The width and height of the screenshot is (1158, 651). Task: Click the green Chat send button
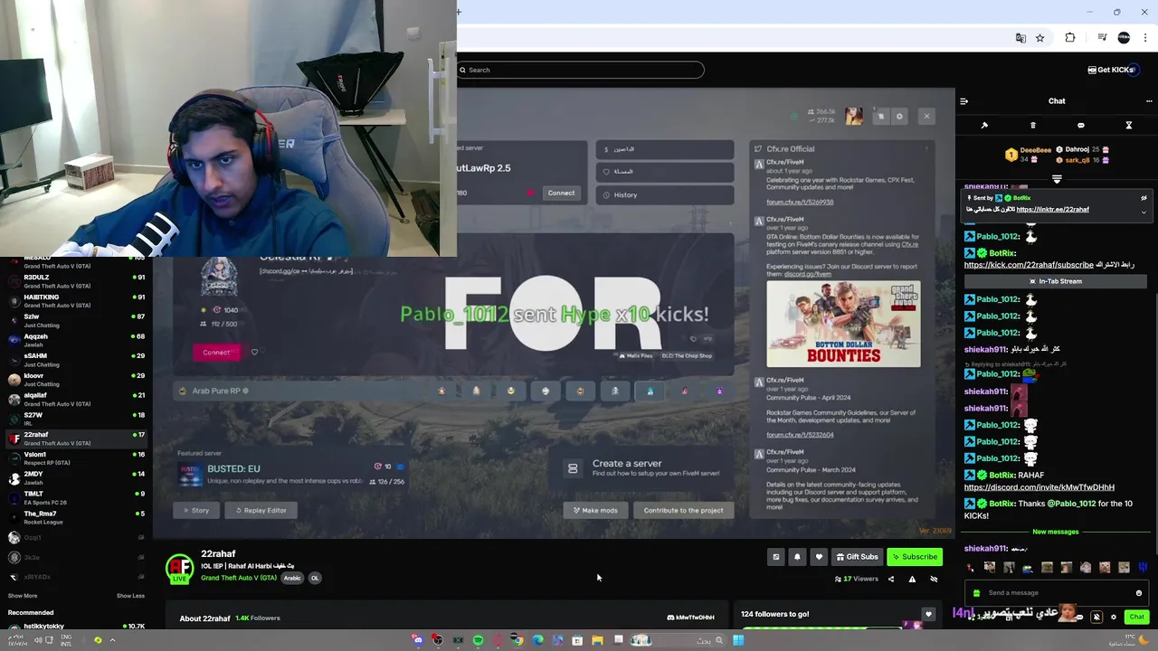[x=1136, y=617]
